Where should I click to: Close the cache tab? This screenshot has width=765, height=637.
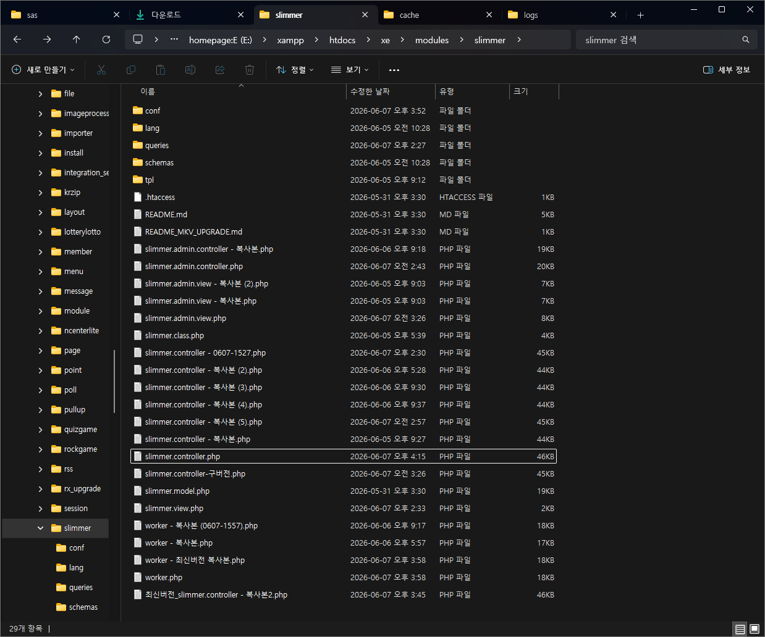click(x=489, y=15)
